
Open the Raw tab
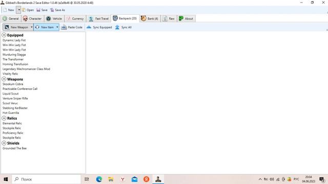(x=169, y=18)
